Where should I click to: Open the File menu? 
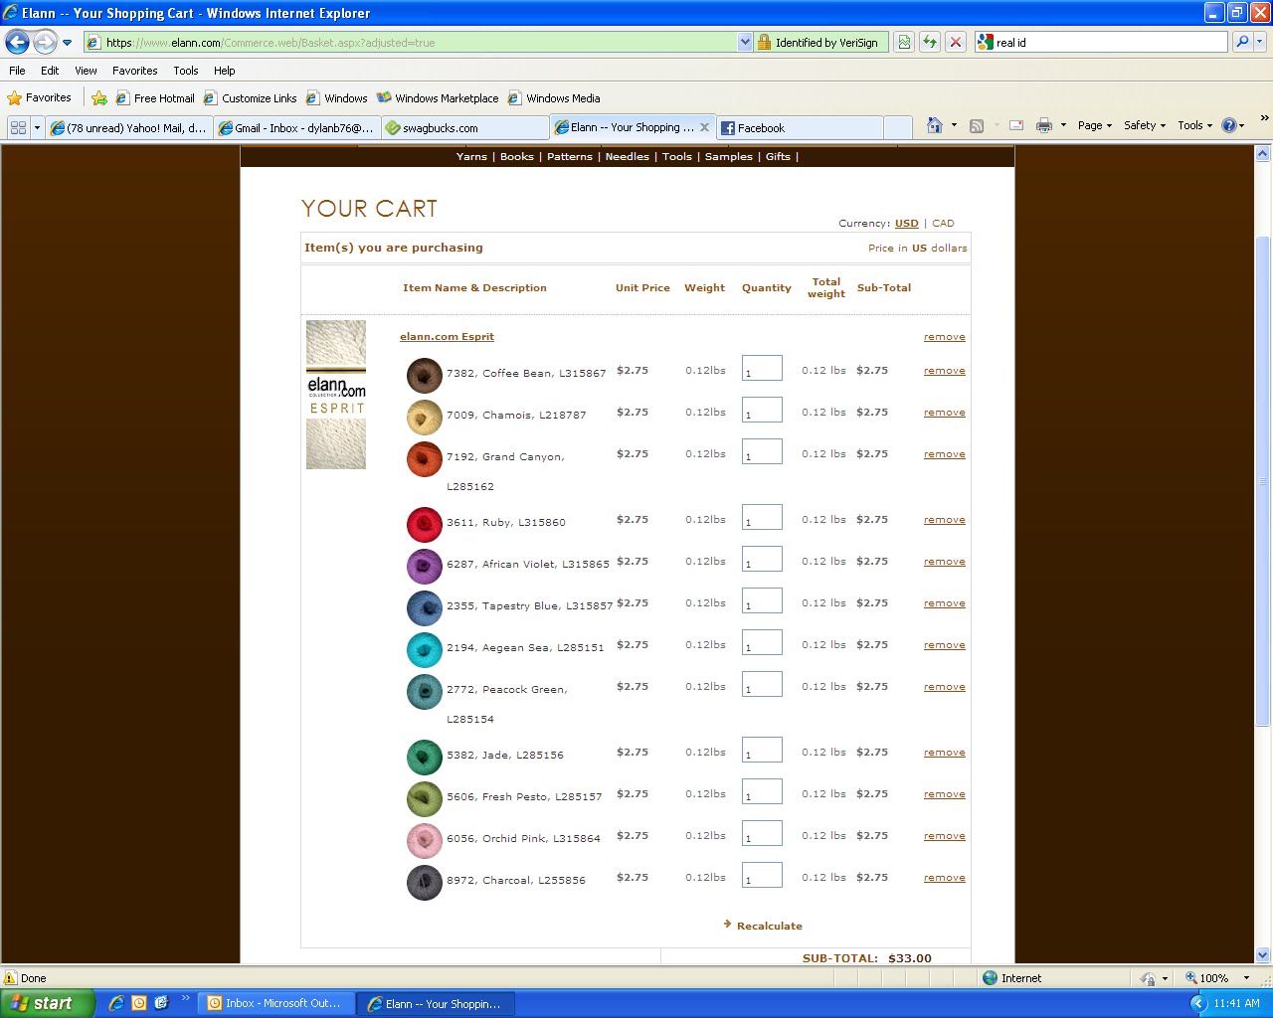pos(17,71)
